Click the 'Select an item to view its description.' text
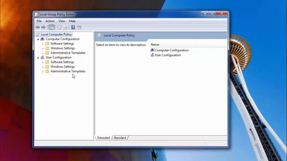The width and height of the screenshot is (287, 161). [121, 45]
